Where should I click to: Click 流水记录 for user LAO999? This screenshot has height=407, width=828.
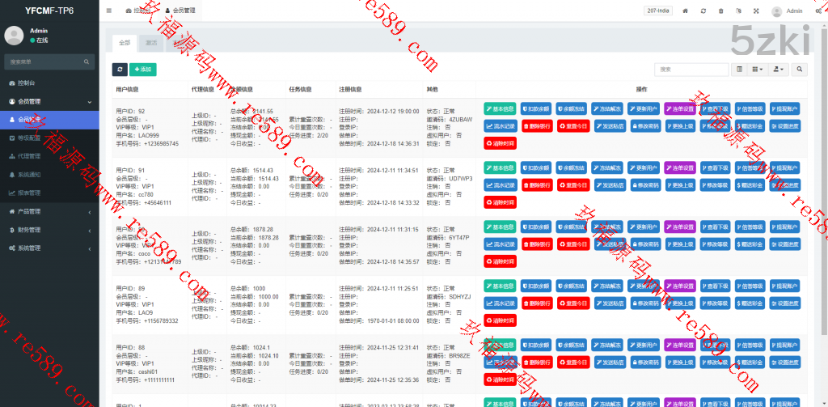[500, 125]
